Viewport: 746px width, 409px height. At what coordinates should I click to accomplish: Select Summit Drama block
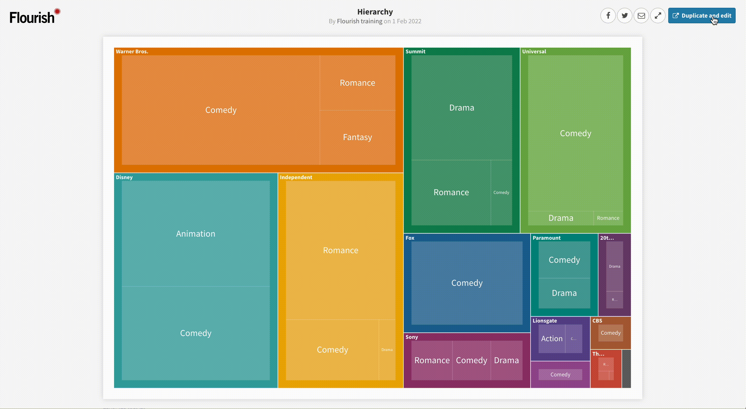click(x=462, y=108)
